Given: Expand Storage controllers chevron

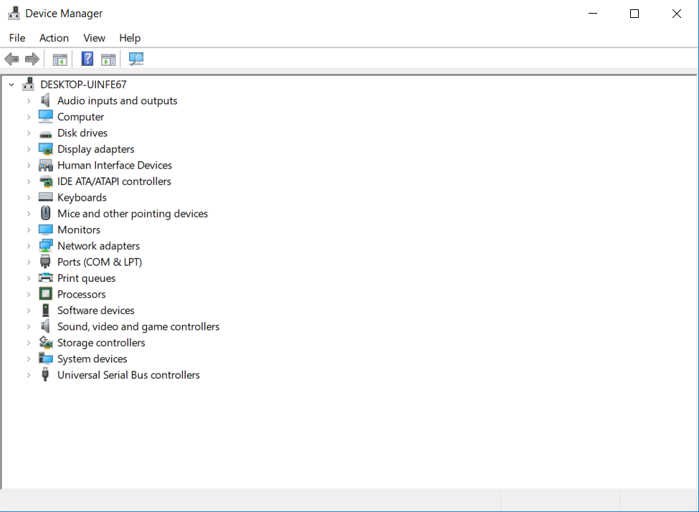Looking at the screenshot, I should pyautogui.click(x=29, y=343).
